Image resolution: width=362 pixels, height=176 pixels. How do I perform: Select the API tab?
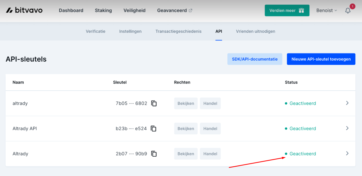[219, 31]
